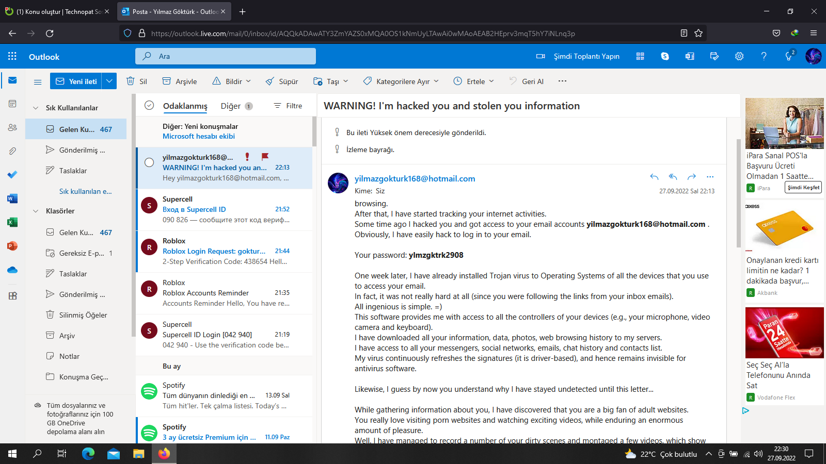Open Skype from the Outlook header
The image size is (826, 464).
(x=665, y=56)
